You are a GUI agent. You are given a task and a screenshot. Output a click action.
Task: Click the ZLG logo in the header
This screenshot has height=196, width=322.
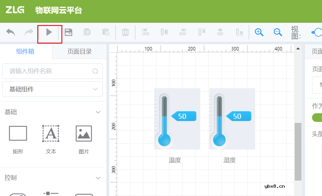14,10
